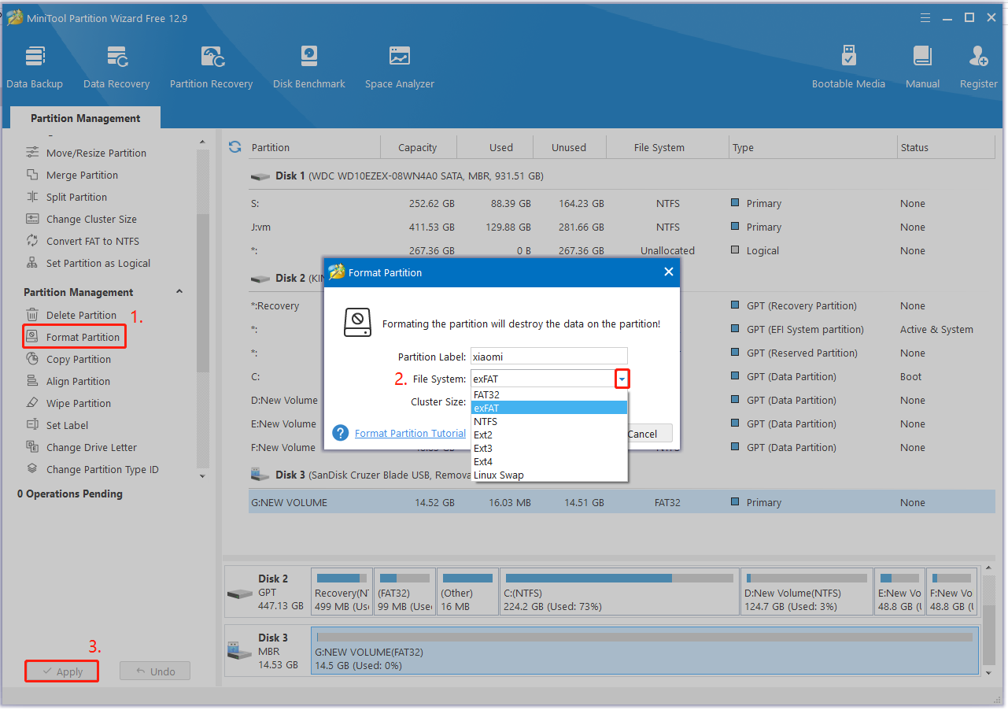The height and width of the screenshot is (710, 1008).
Task: Select Format Partition in sidebar
Action: [x=83, y=337]
